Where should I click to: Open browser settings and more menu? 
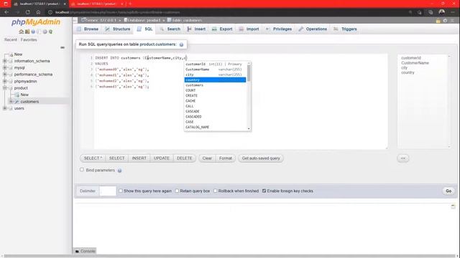(453, 12)
